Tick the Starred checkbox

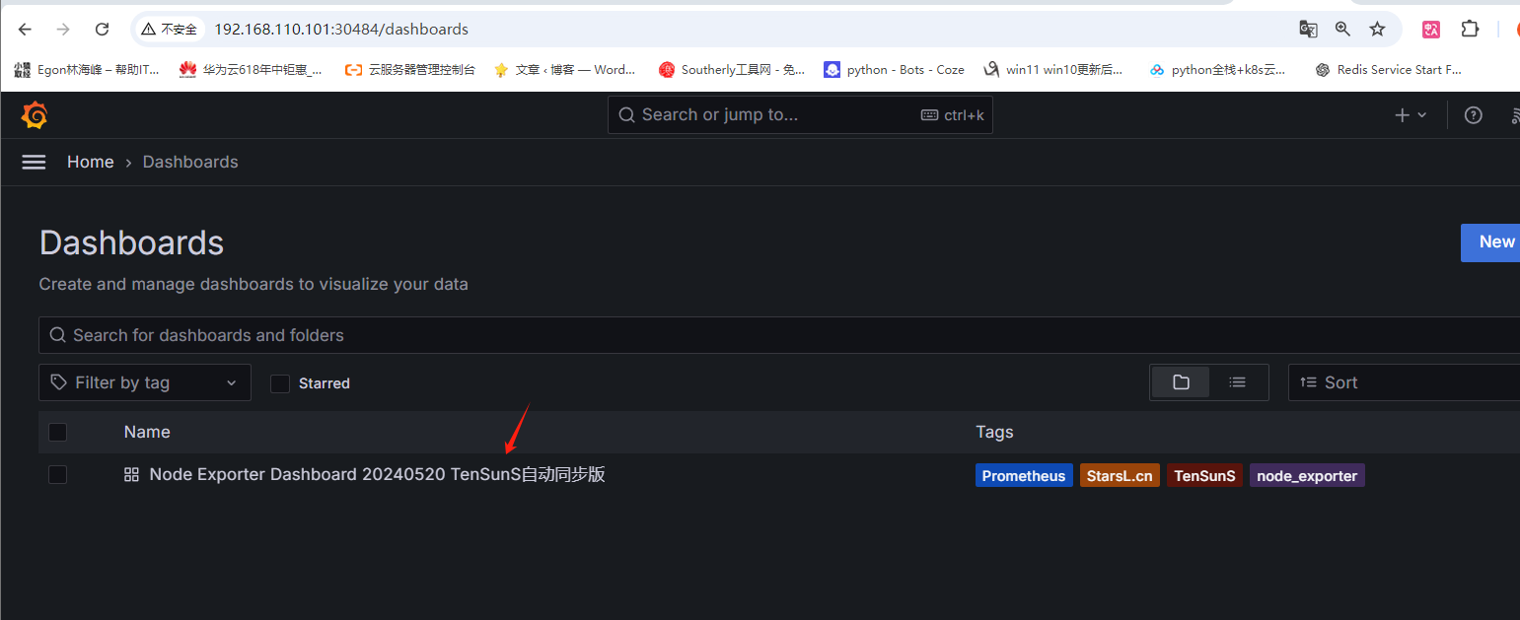280,383
